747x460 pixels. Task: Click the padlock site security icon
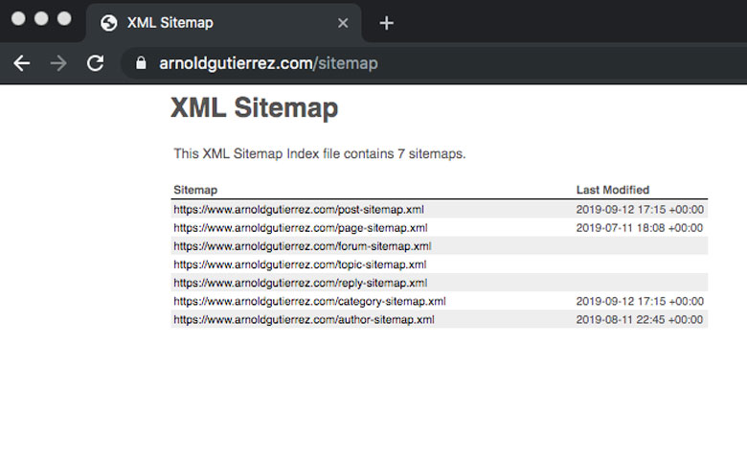141,63
